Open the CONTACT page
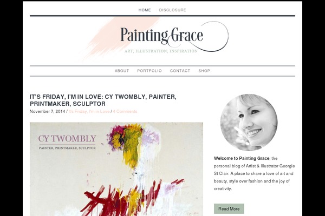 pyautogui.click(x=180, y=71)
